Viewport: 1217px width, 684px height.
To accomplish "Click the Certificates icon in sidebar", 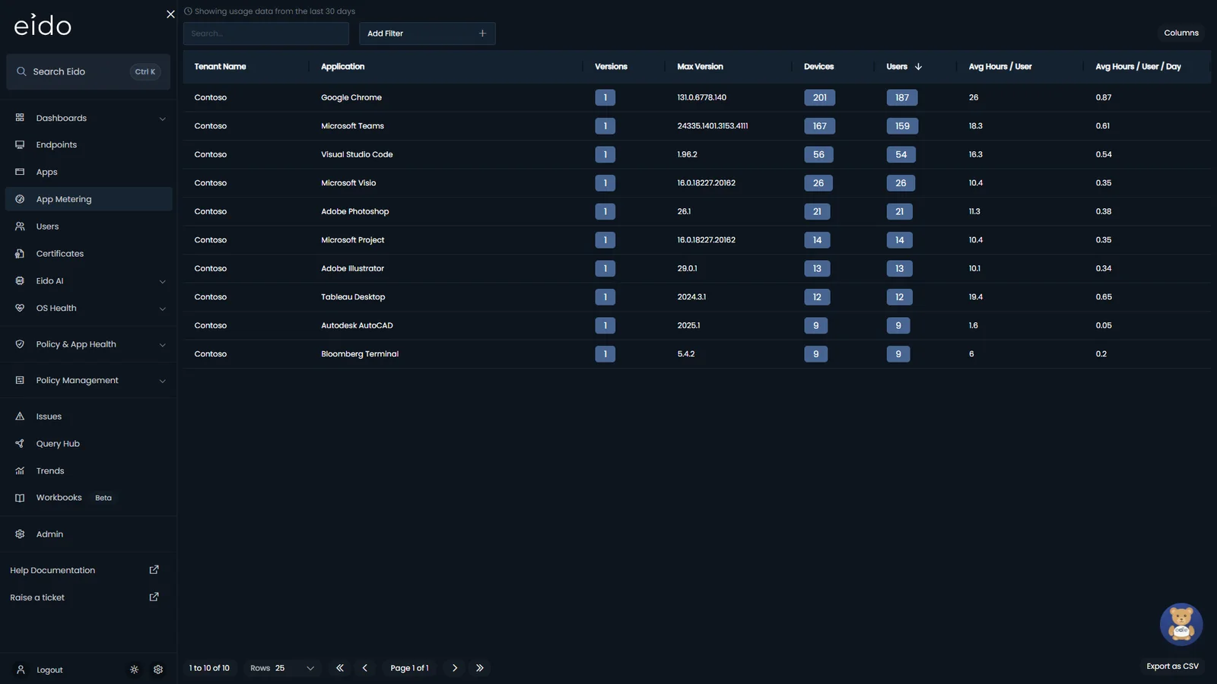I will tap(20, 254).
